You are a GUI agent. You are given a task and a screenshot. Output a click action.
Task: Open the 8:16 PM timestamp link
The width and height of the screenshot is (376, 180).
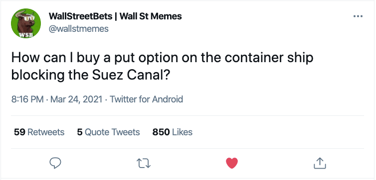pyautogui.click(x=27, y=99)
